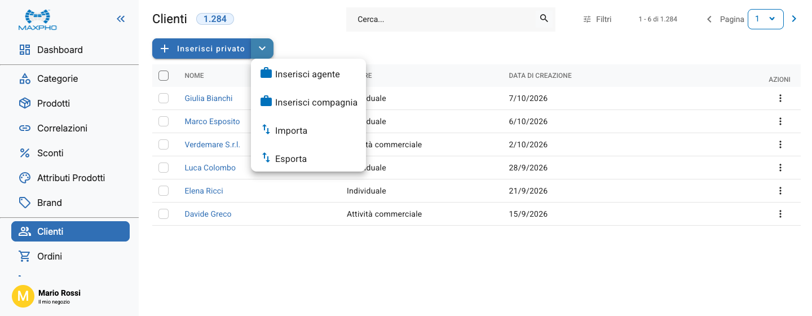Click the Data di creazione column header
The height and width of the screenshot is (316, 812).
pyautogui.click(x=540, y=76)
